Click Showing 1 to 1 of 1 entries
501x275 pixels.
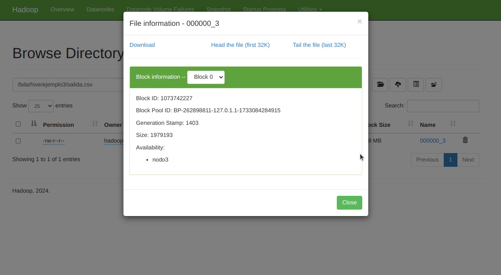click(x=46, y=159)
